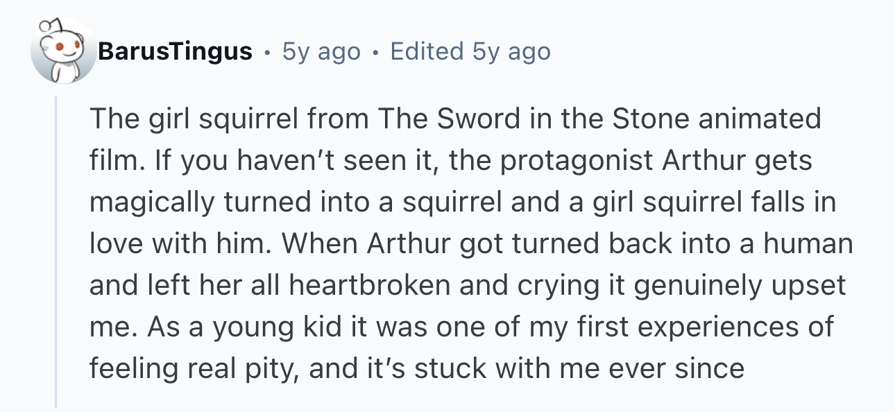Visit the BarusTingus user profile
Image resolution: width=895 pixels, height=412 pixels.
click(x=175, y=51)
